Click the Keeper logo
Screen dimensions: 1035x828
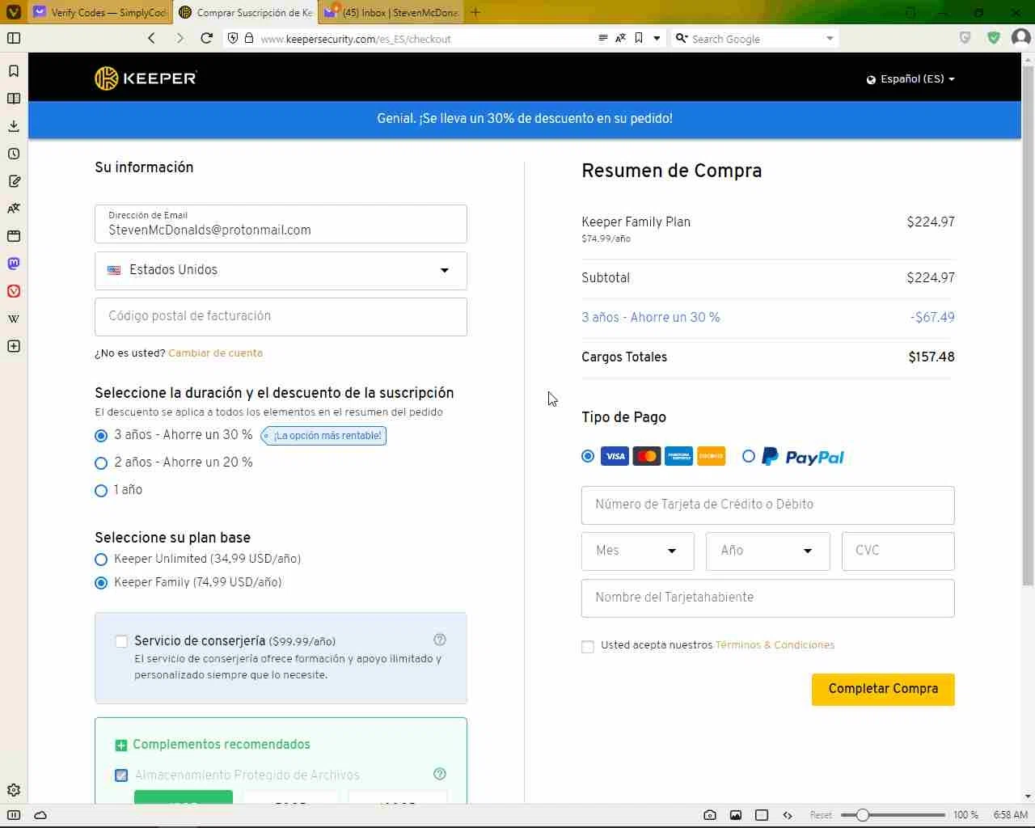pyautogui.click(x=146, y=78)
